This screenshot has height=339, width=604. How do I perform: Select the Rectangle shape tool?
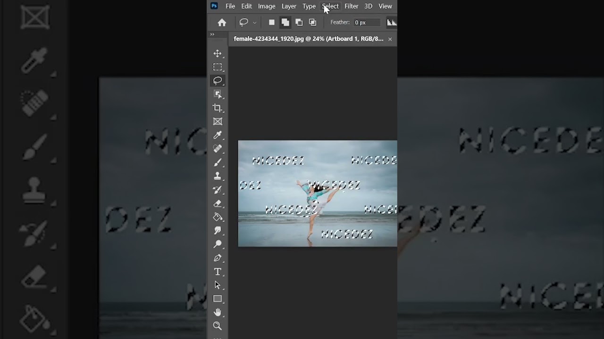tap(218, 299)
